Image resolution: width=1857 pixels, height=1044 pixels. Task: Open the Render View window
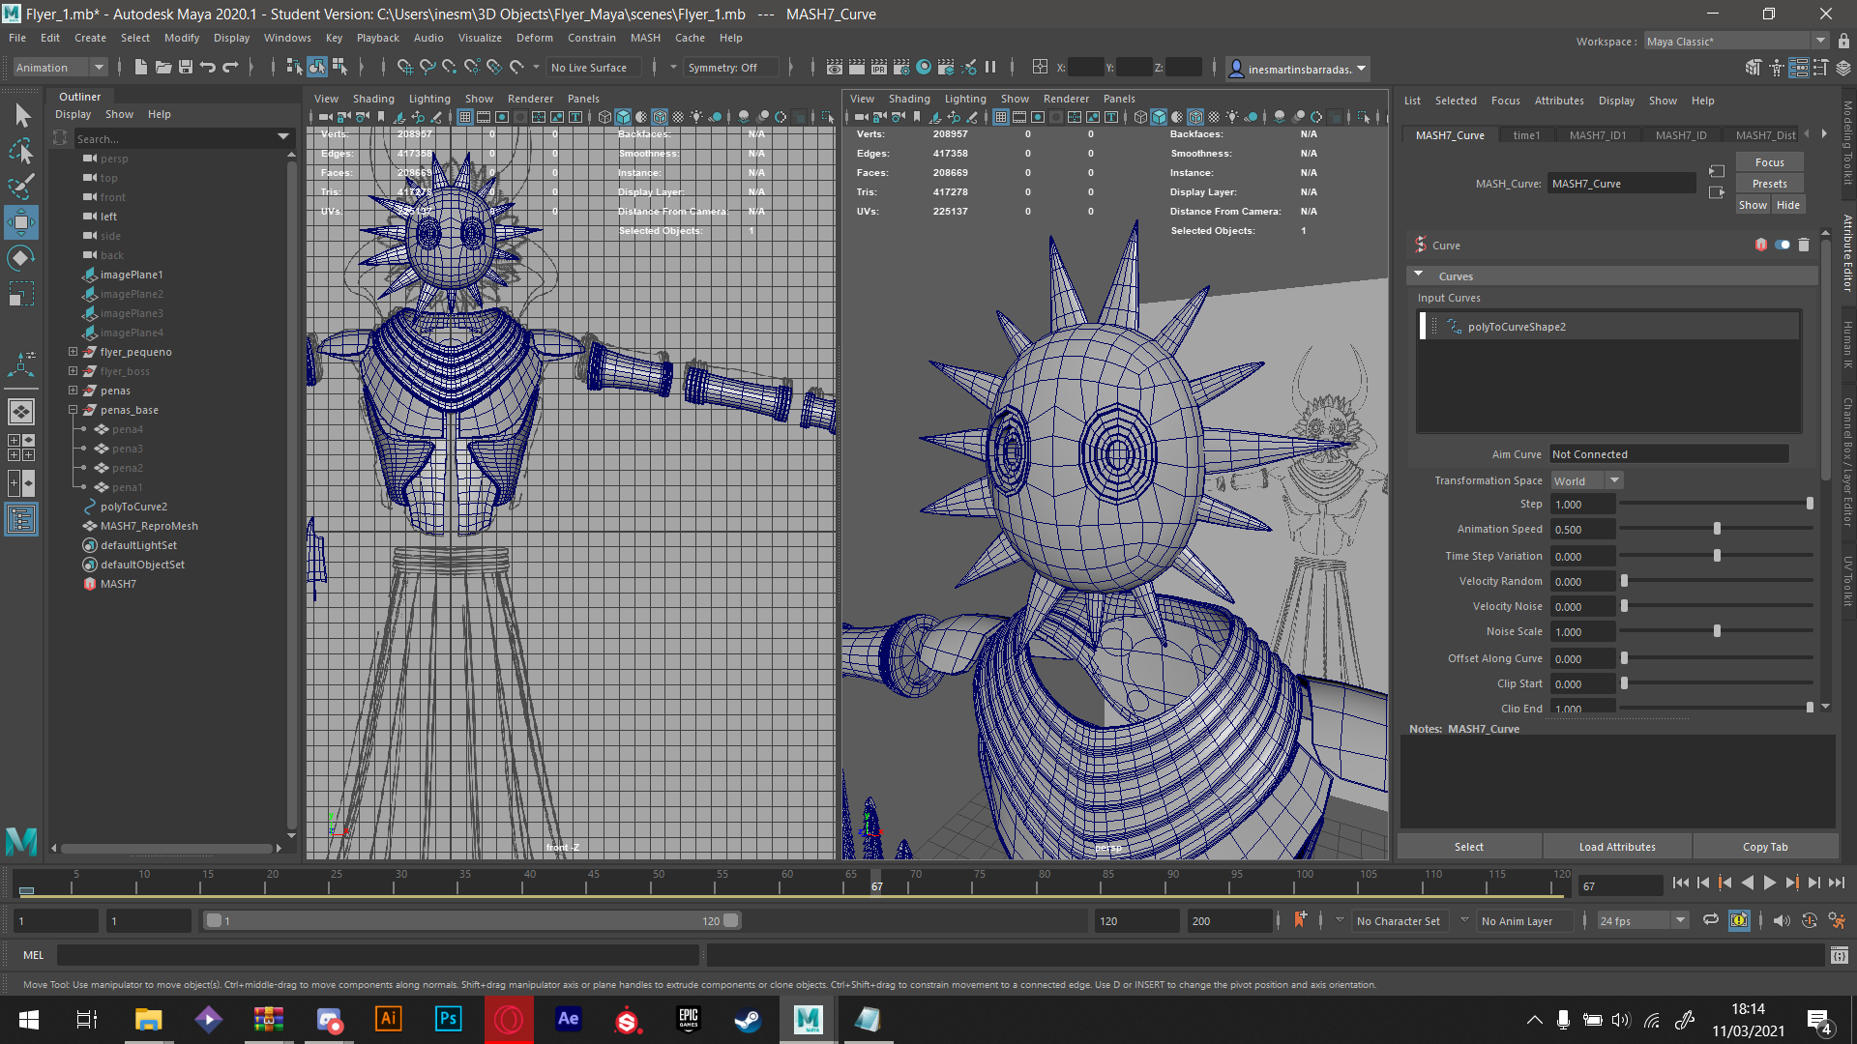(835, 67)
